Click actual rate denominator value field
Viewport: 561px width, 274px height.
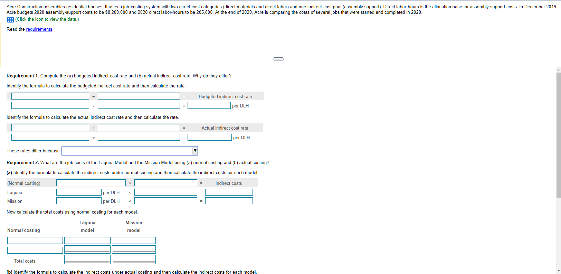click(x=139, y=137)
